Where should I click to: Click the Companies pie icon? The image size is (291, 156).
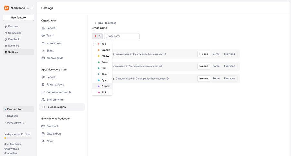point(5,33)
